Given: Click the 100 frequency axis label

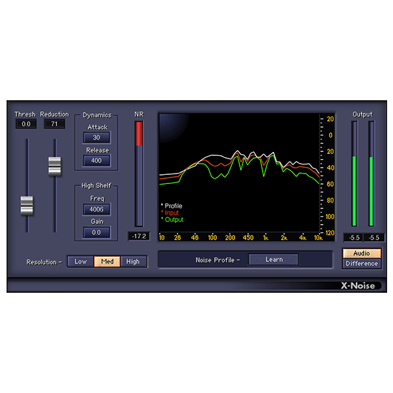Looking at the screenshot, I should [x=212, y=238].
